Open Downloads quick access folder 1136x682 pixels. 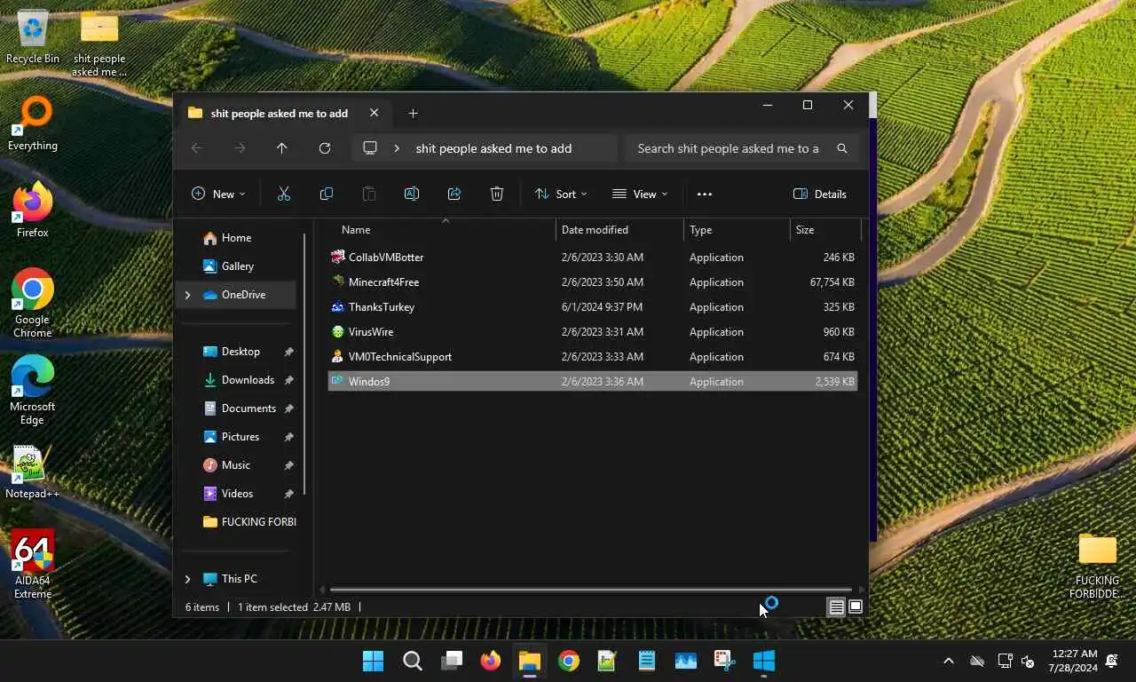click(x=248, y=380)
